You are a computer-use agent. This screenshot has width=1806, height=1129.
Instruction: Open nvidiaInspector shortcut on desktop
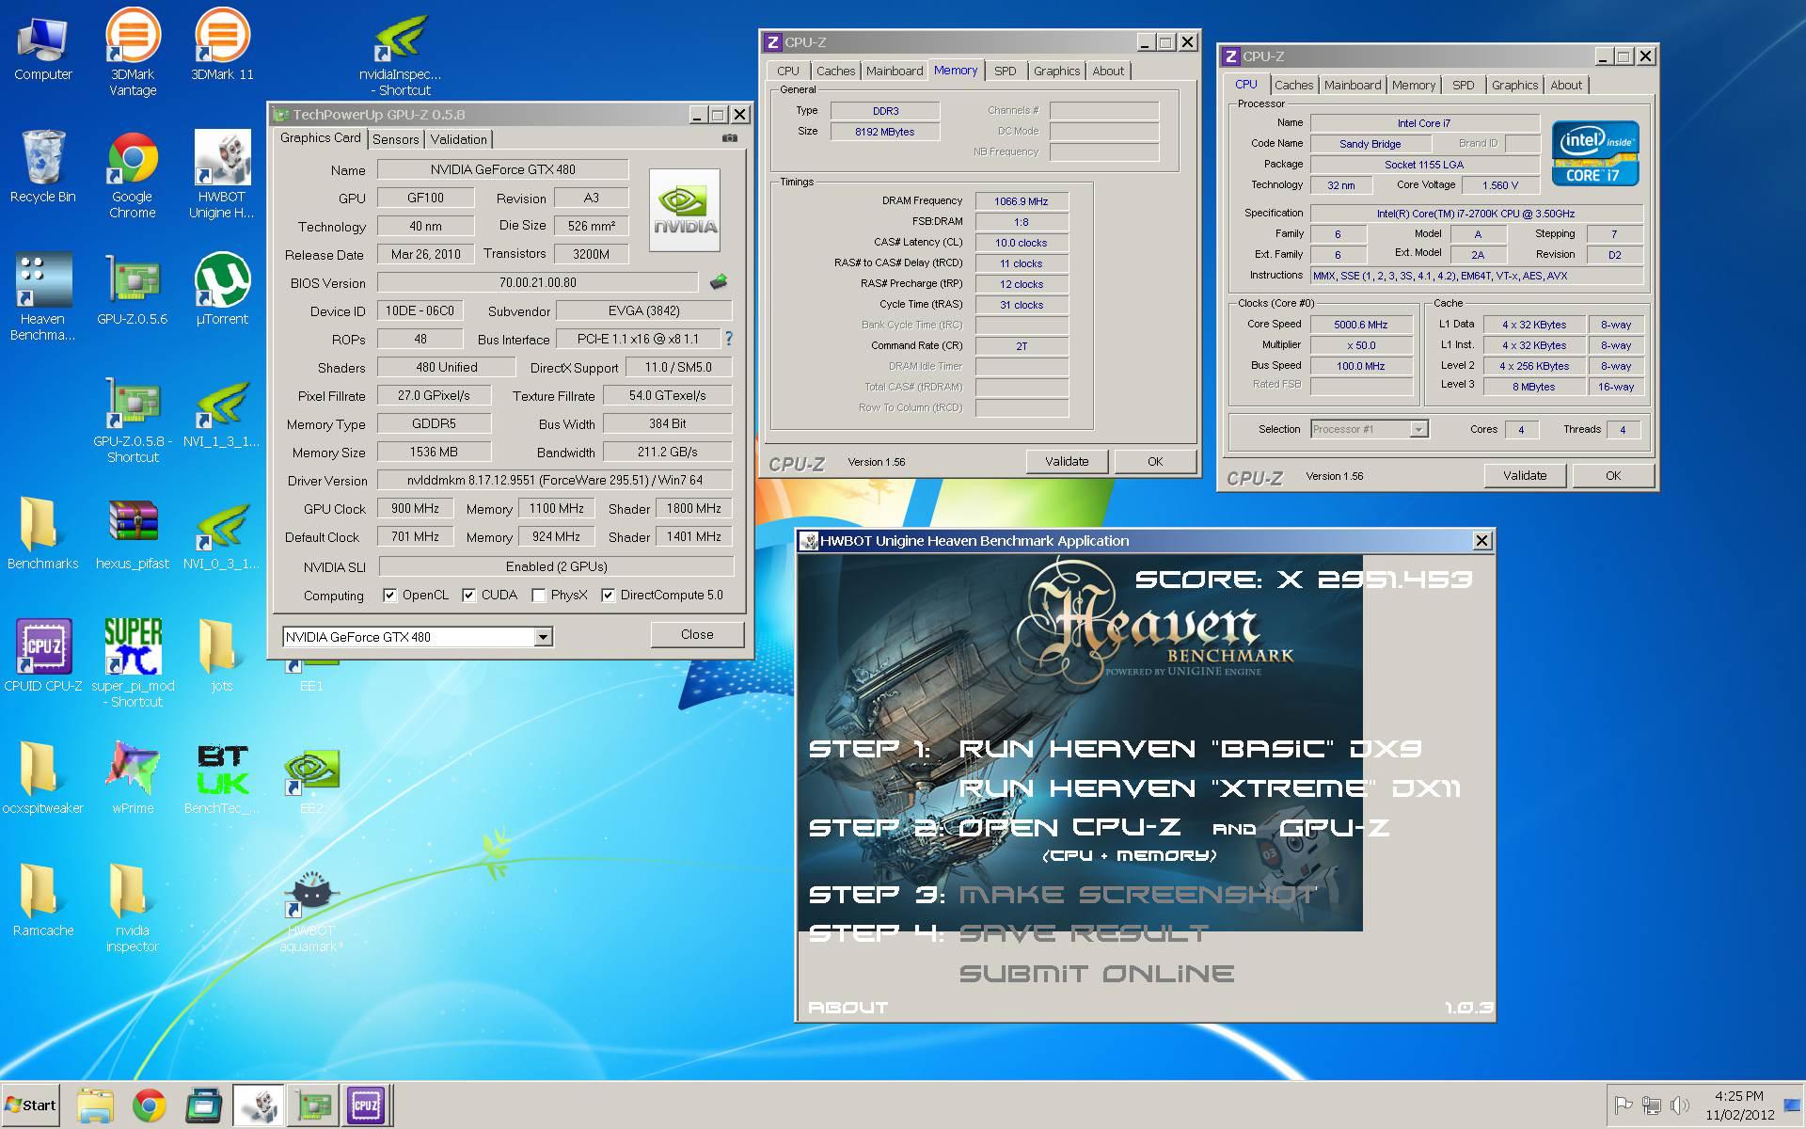click(x=400, y=56)
